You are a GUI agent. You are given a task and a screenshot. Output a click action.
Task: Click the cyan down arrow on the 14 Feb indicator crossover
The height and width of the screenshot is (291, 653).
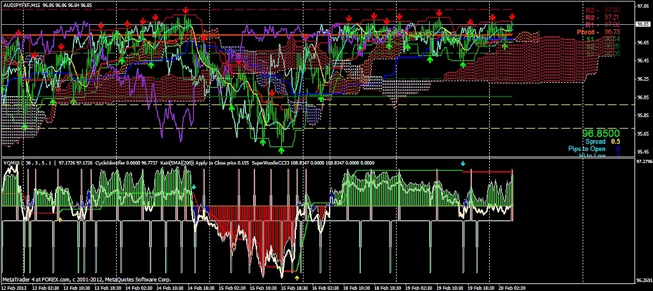(194, 187)
